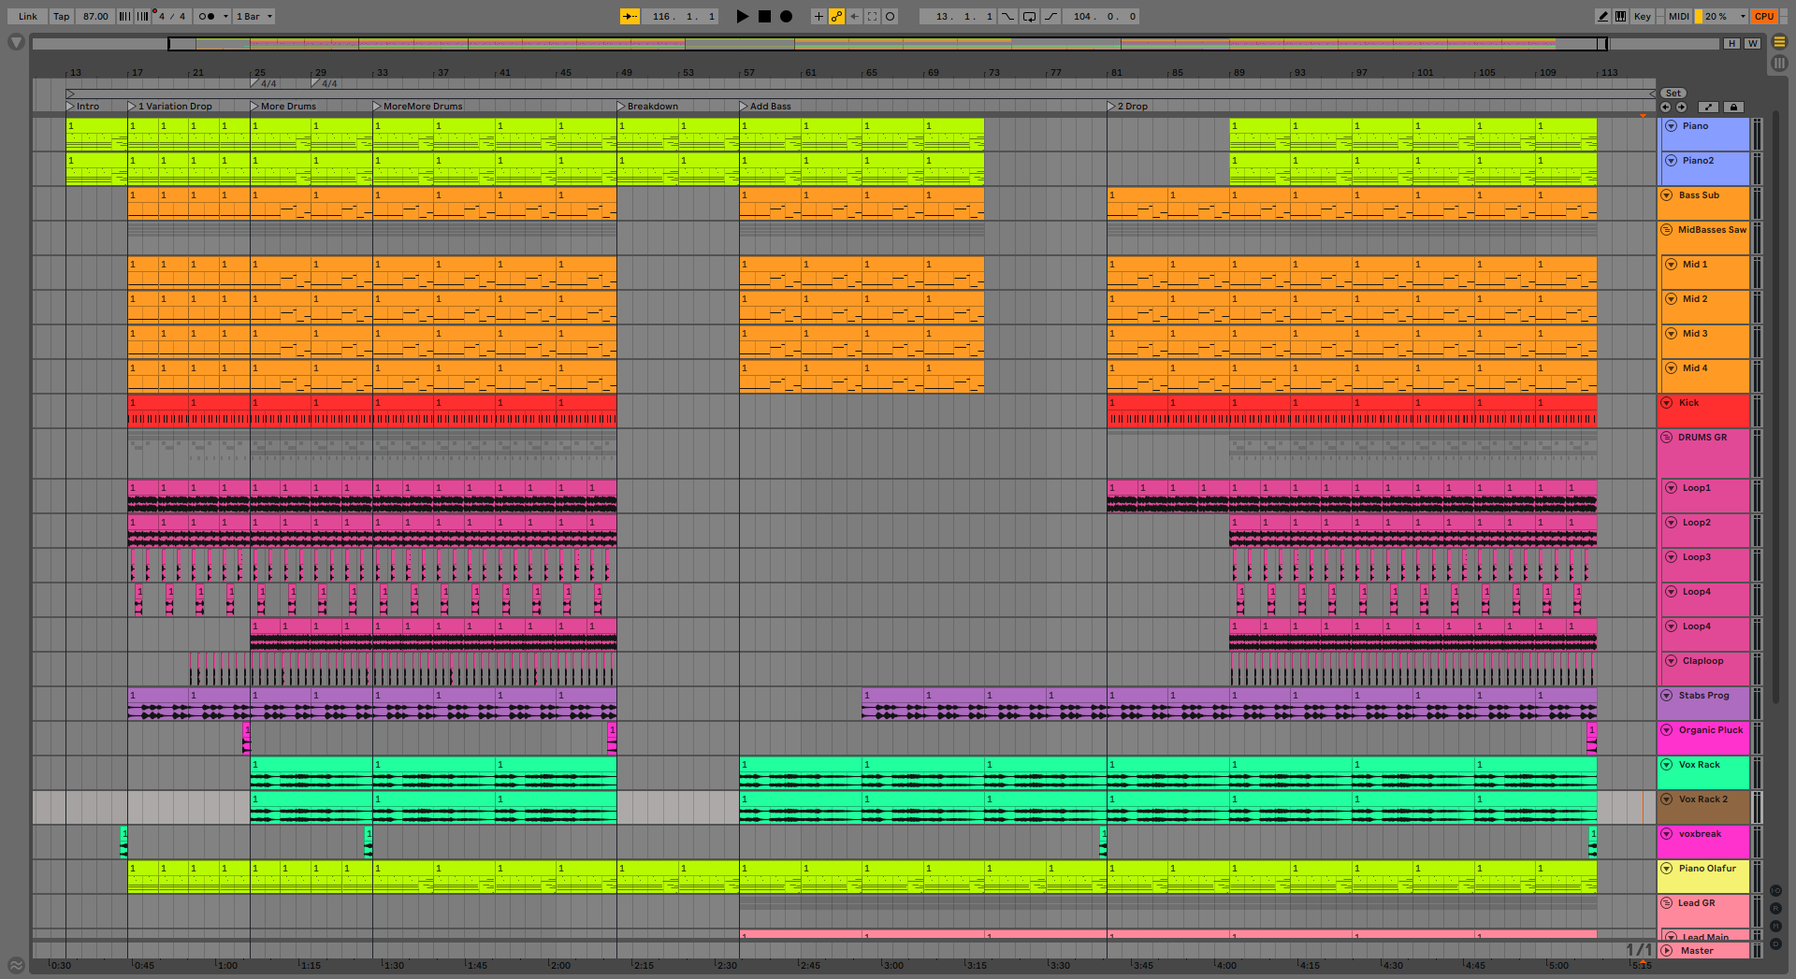Toggle Automation Arm in the transport bar

[836, 16]
